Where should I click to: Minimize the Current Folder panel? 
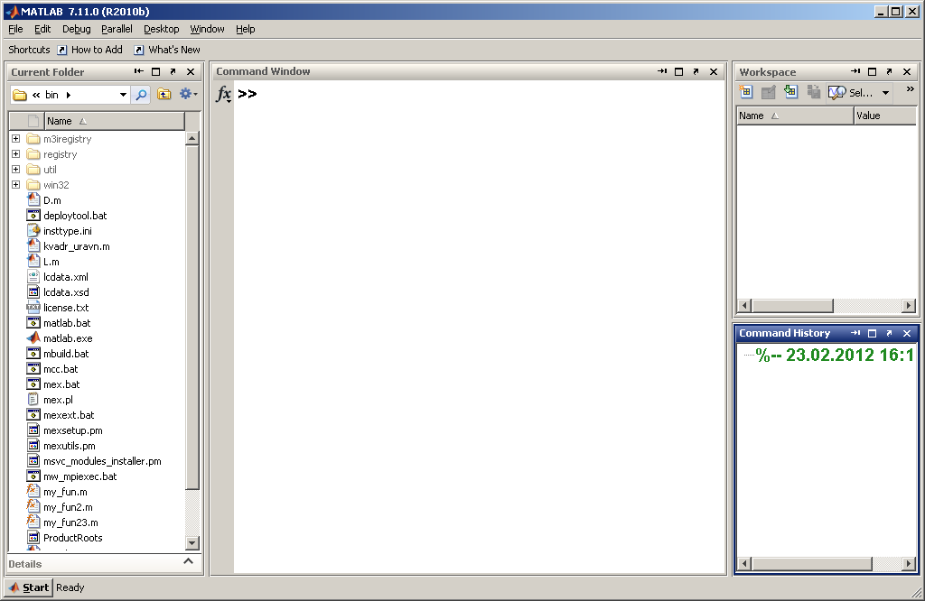(138, 71)
